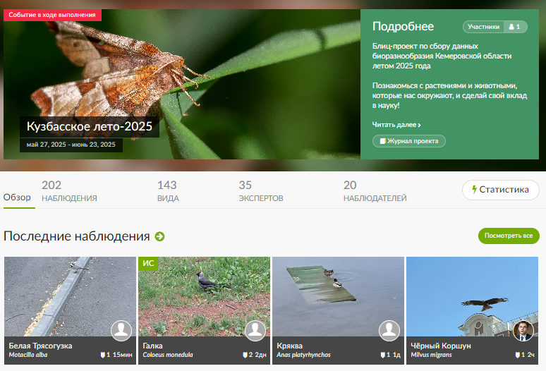Click the green arrow beside Последние наблюдения

click(159, 237)
